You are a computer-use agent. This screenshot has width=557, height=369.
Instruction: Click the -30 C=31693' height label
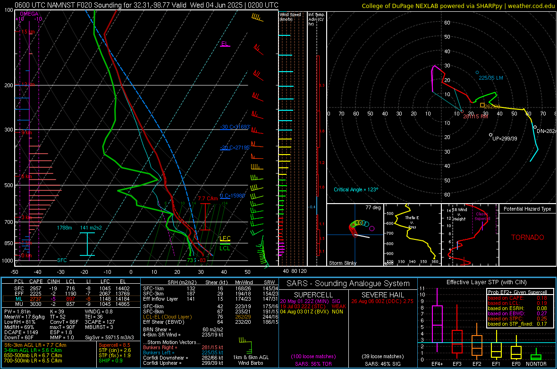[x=235, y=127]
